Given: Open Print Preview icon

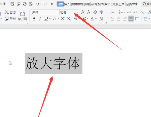Looking at the screenshot, I should pyautogui.click(x=31, y=4).
